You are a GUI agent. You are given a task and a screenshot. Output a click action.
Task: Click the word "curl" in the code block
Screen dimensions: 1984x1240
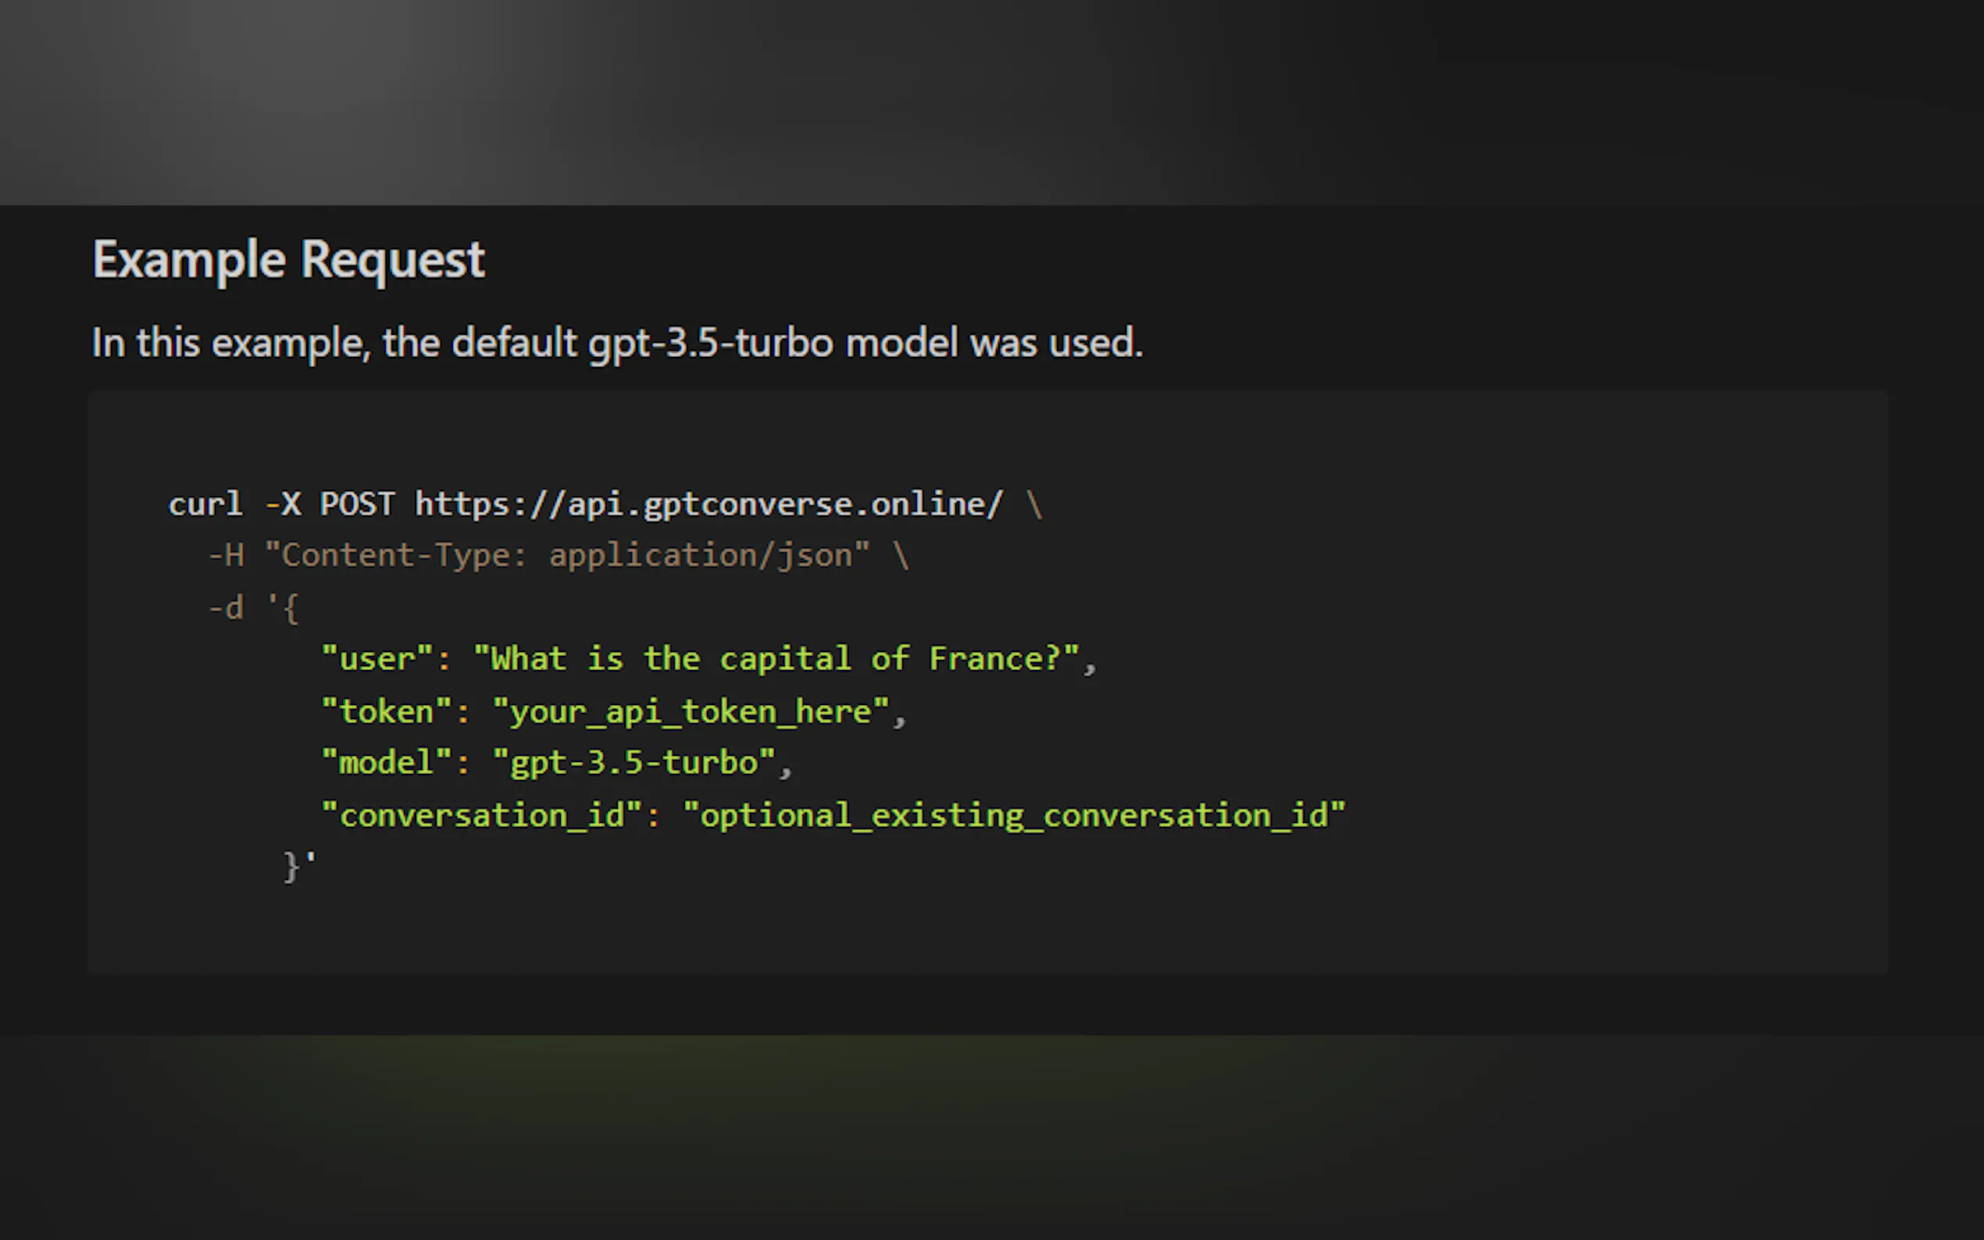click(x=205, y=504)
